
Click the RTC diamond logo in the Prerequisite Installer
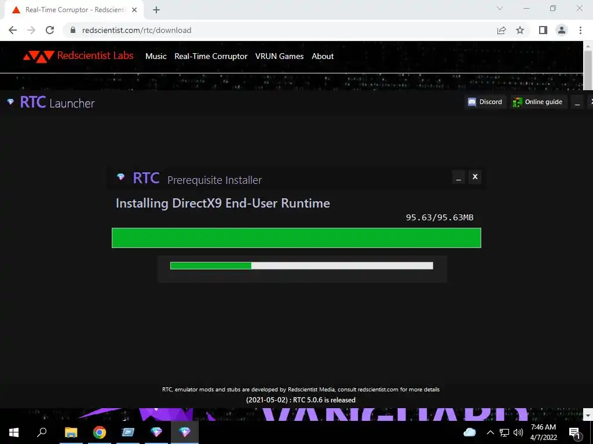pyautogui.click(x=120, y=177)
